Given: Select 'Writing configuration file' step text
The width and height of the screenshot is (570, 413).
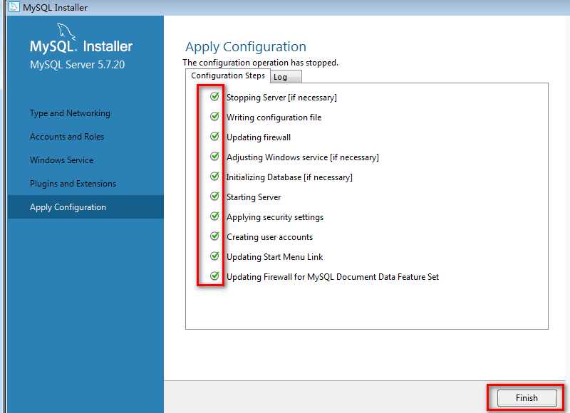Looking at the screenshot, I should (274, 117).
